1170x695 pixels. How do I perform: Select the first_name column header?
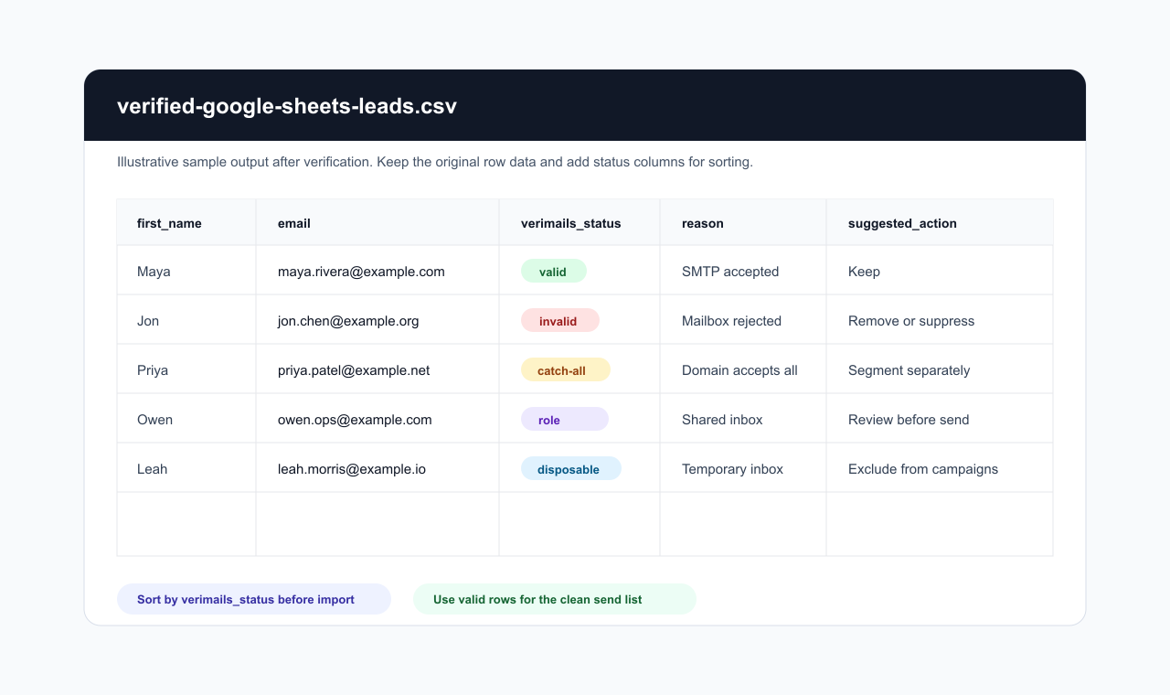click(x=186, y=223)
